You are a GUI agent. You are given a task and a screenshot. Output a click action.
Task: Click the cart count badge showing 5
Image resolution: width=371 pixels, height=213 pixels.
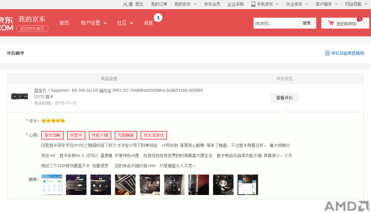(360, 19)
